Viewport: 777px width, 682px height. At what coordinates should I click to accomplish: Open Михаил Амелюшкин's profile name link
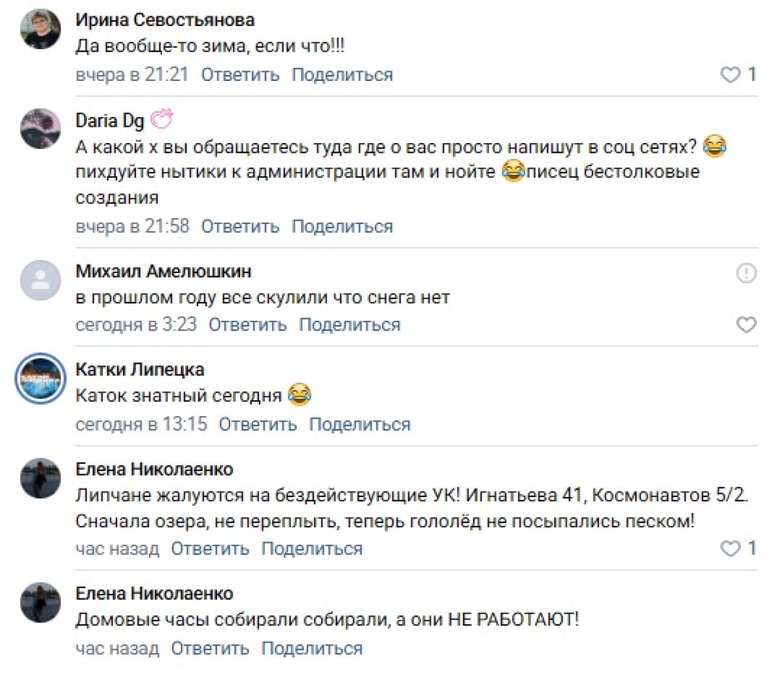pos(163,271)
